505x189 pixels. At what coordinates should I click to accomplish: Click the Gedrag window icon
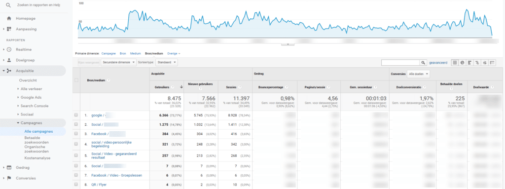pos(9,167)
